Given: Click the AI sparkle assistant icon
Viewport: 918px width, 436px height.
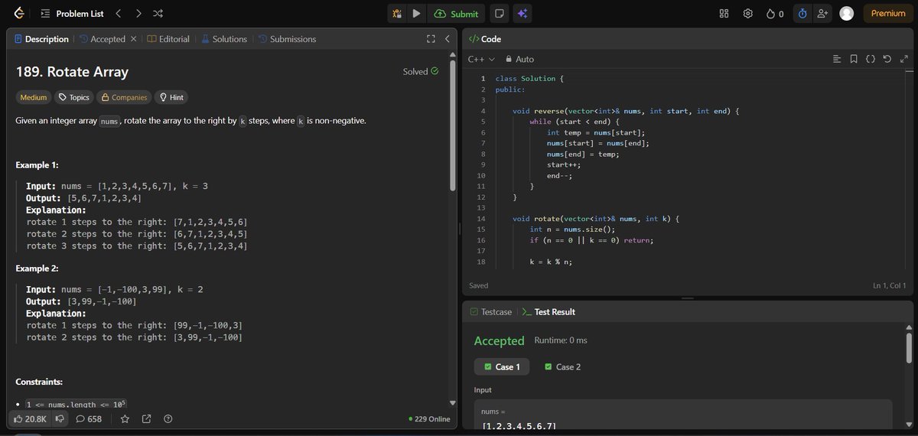Looking at the screenshot, I should tap(522, 14).
